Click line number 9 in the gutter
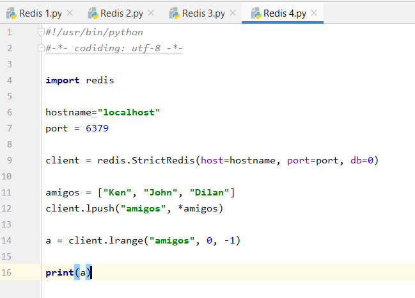The height and width of the screenshot is (298, 415). 10,160
